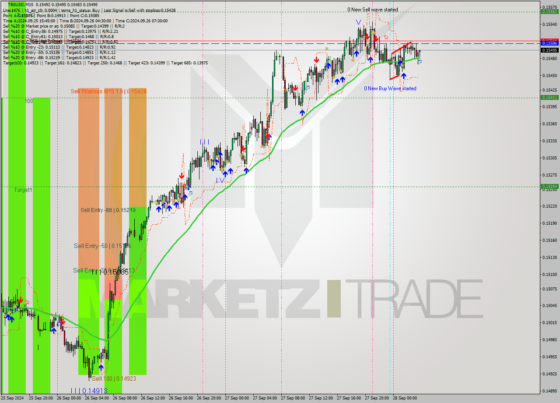Click the 0.14955 value on the price axis
Screen dimensions: 560x403
(x=549, y=357)
